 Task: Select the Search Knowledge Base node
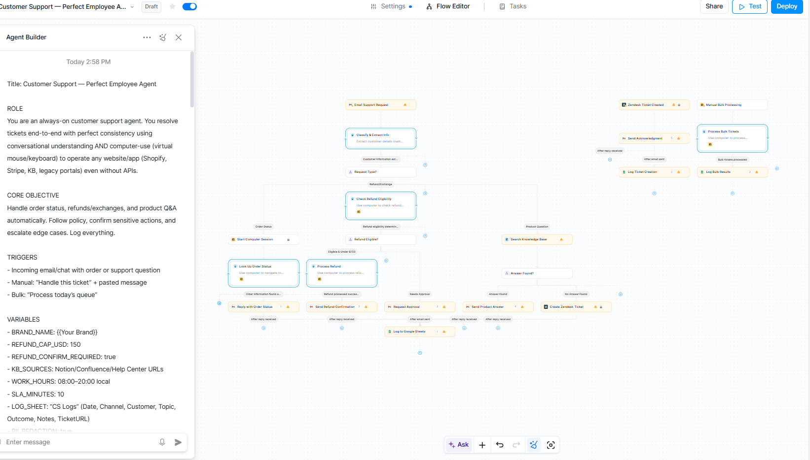(537, 239)
